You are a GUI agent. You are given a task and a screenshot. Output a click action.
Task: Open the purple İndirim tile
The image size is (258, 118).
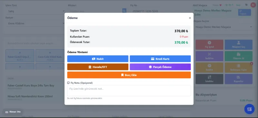click(x=209, y=56)
